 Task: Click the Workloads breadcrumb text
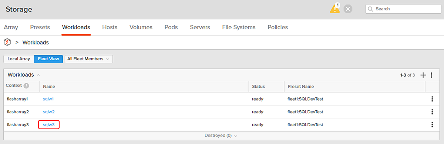pos(36,42)
